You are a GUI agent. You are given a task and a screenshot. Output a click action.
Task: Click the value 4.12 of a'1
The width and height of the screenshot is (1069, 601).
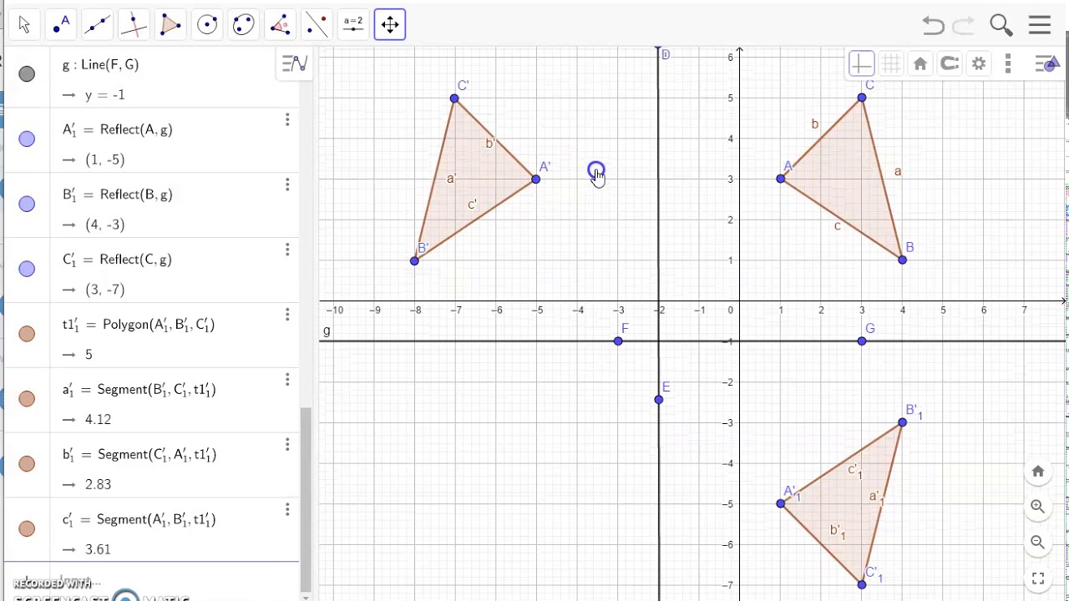(98, 419)
